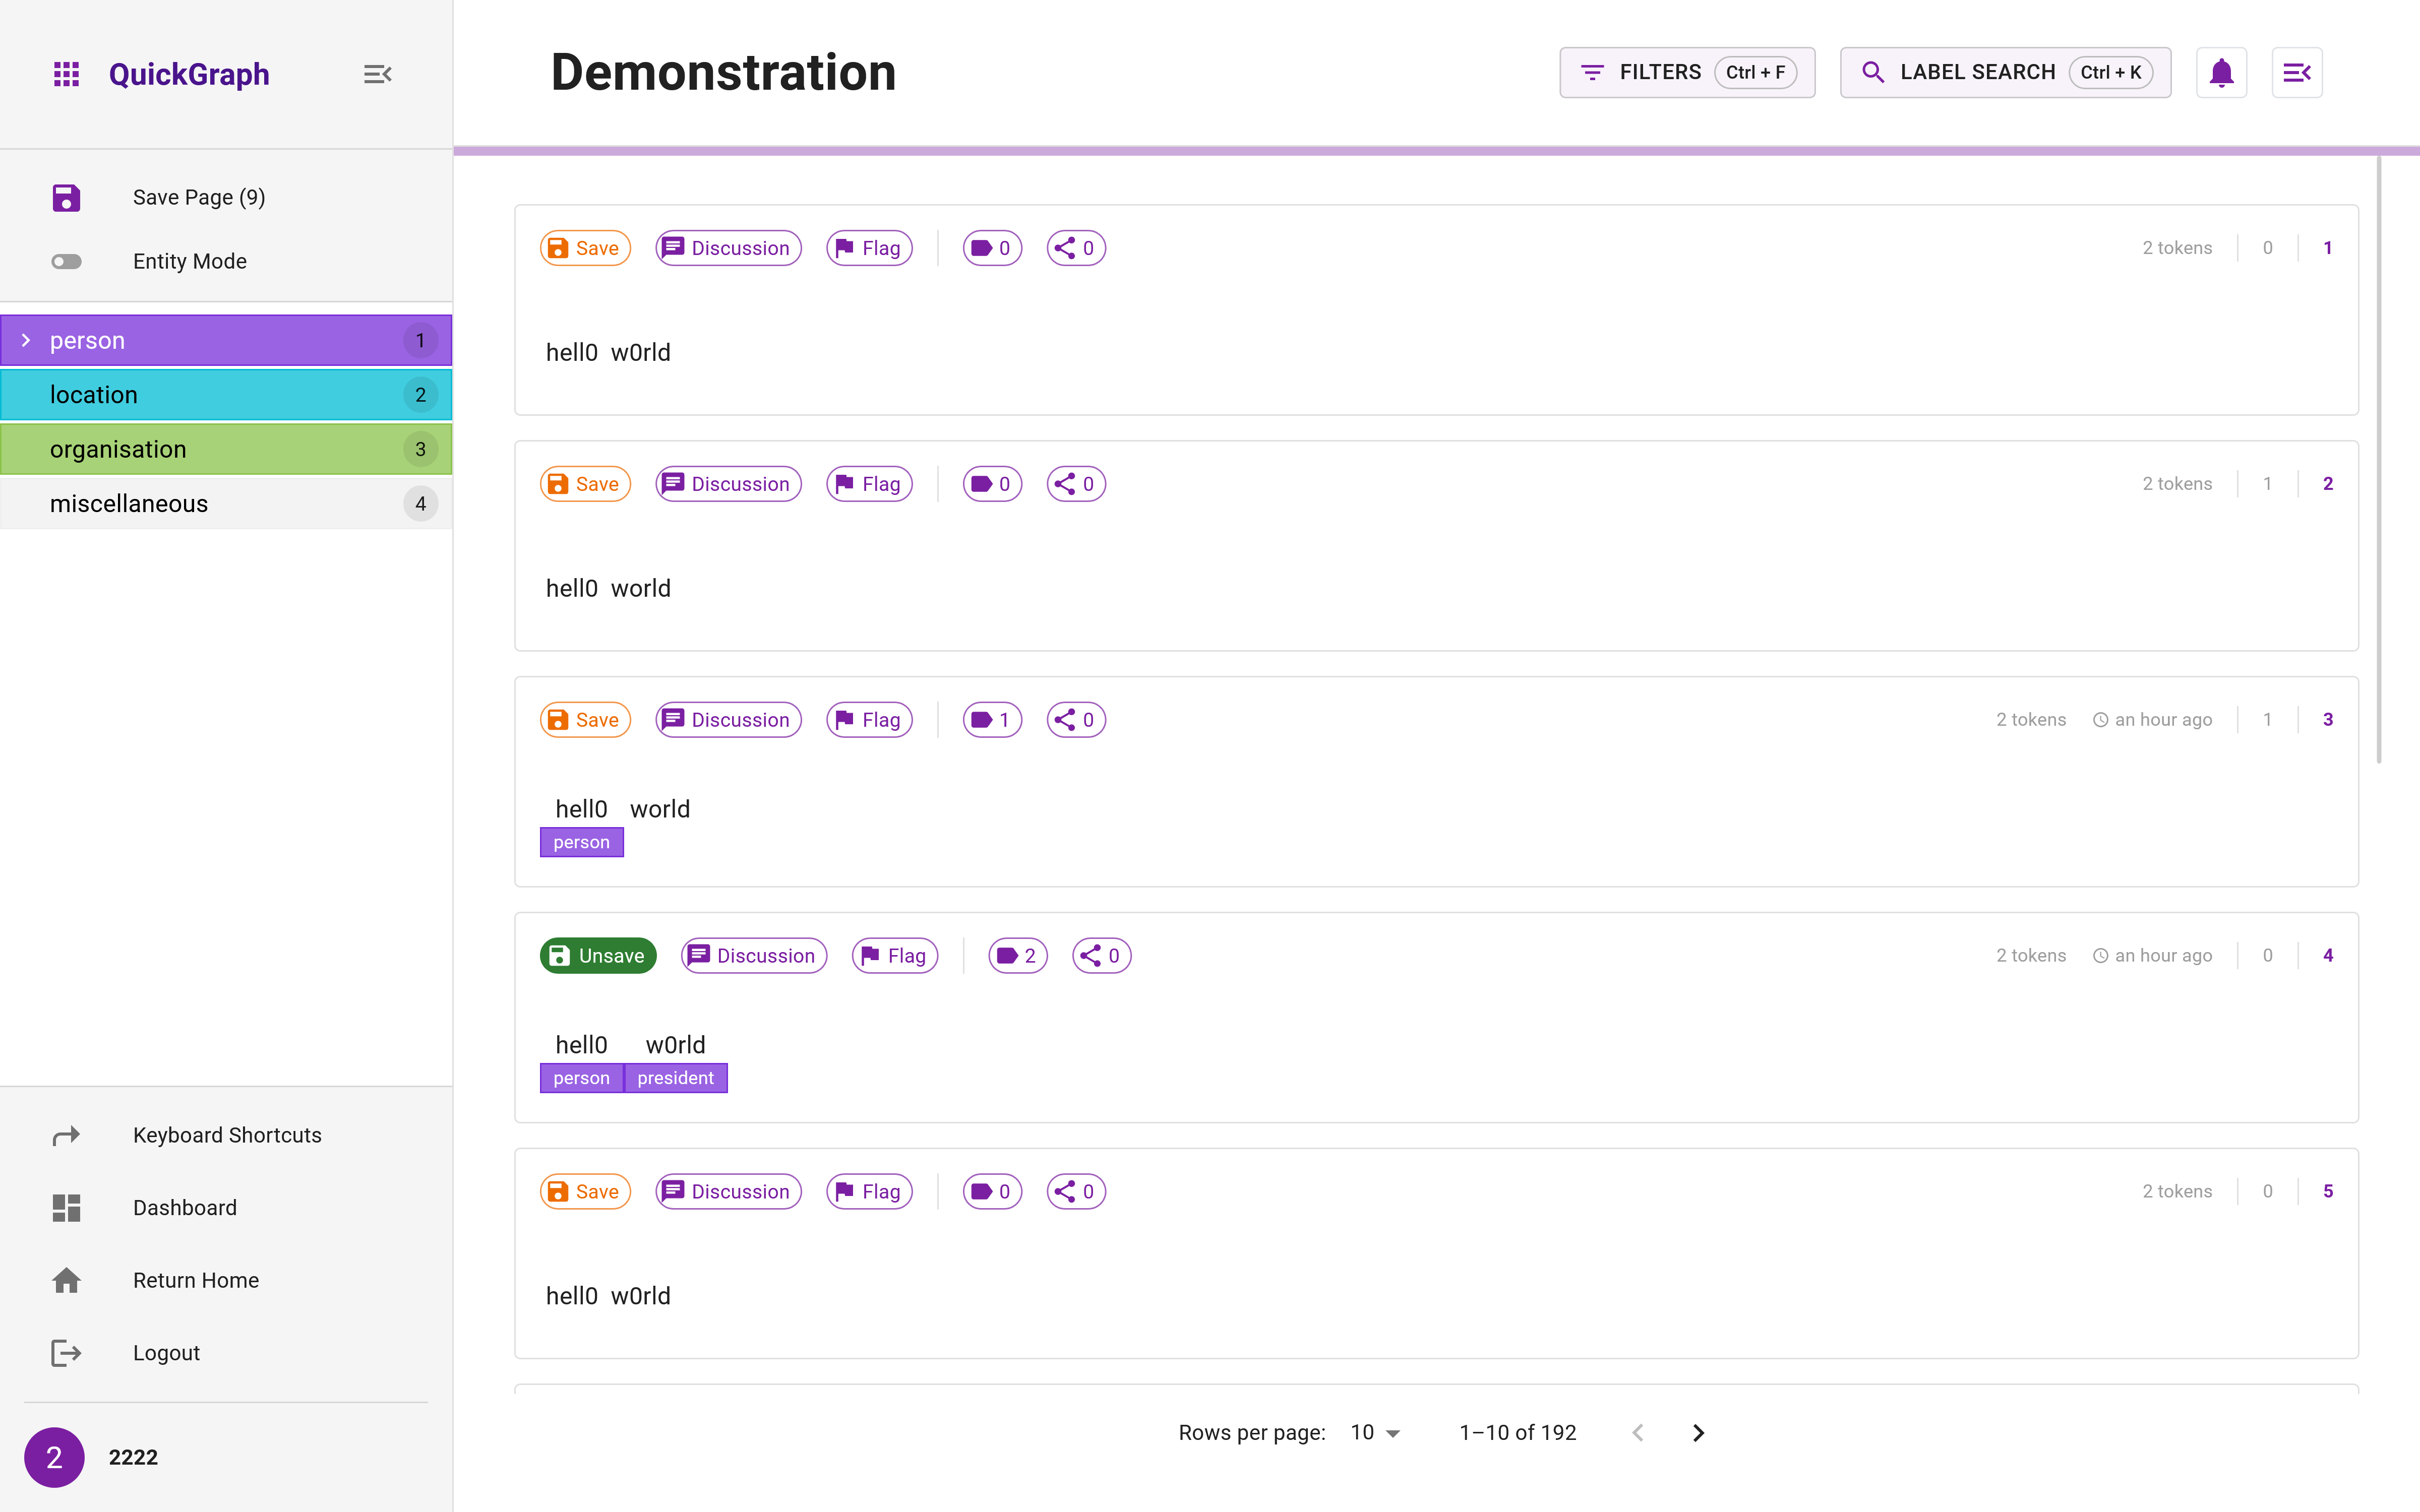Select the green organisation label swatch
Viewport: 2420px width, 1512px height.
pyautogui.click(x=226, y=450)
